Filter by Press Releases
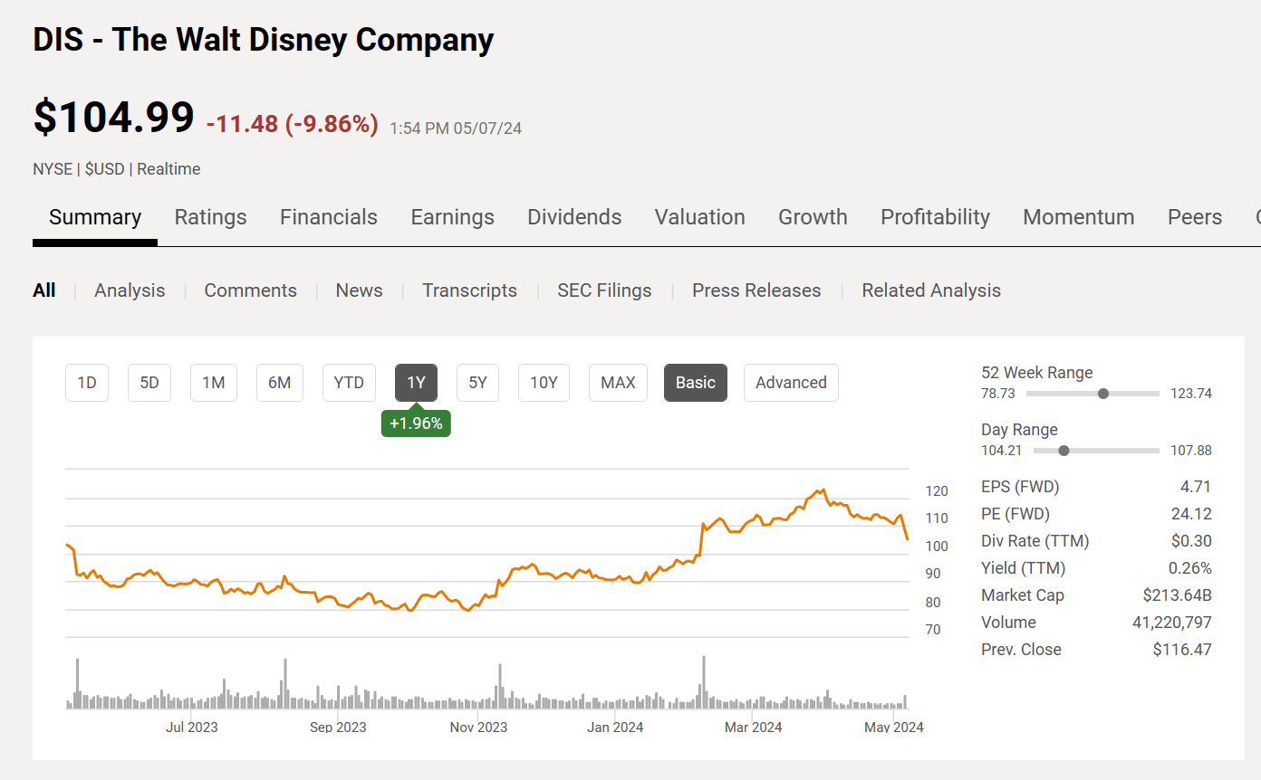The width and height of the screenshot is (1261, 780). click(x=756, y=290)
